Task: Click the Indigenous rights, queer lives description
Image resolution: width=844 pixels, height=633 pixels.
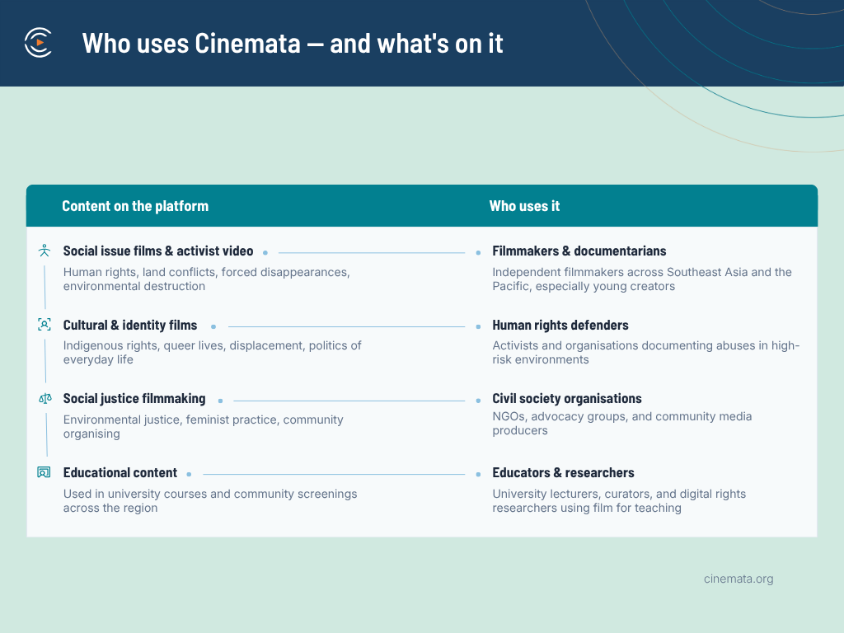Action: pos(212,352)
